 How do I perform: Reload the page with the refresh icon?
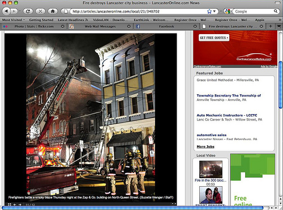click(28, 11)
